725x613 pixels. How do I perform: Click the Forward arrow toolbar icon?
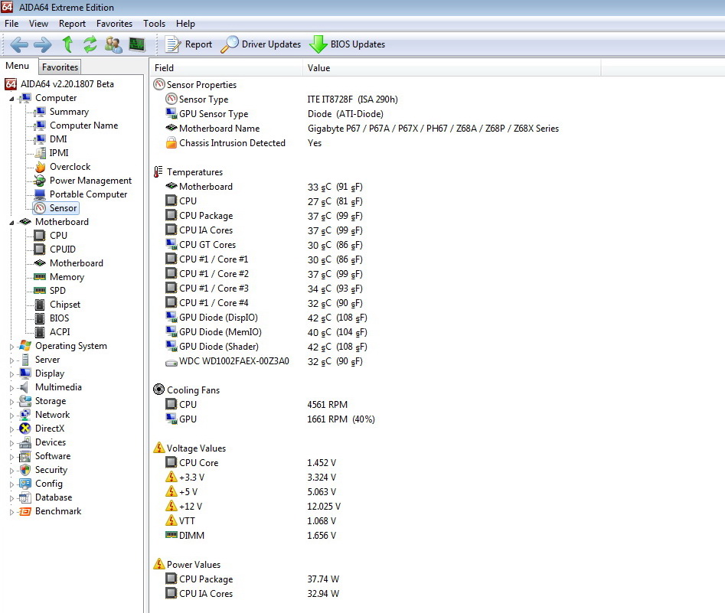[43, 44]
